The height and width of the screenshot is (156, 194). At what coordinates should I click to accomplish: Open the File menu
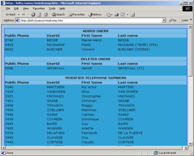(x=8, y=9)
